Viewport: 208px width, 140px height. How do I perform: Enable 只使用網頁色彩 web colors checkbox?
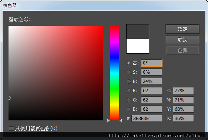(x=11, y=129)
